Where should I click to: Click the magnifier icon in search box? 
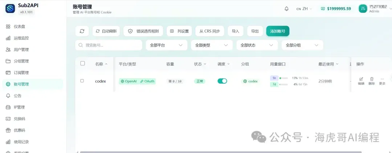tap(81, 45)
